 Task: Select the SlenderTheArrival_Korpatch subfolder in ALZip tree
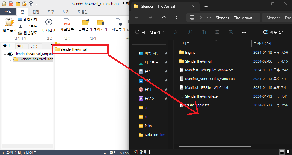[x=34, y=59]
